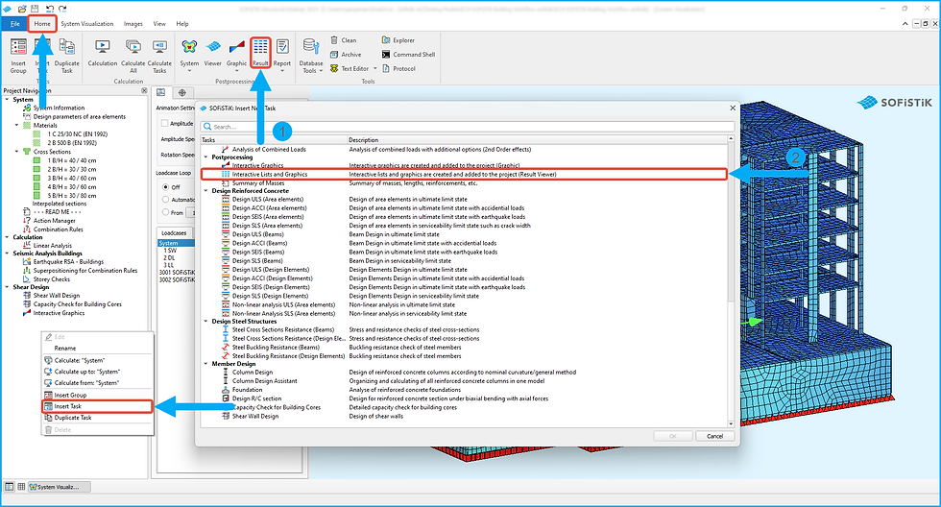Screen dimensions: 941x507
Task: Close the Project Navigation panel
Action: [144, 90]
